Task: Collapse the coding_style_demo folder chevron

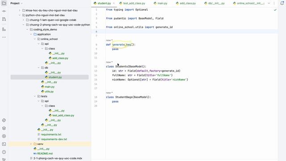Action: click(x=27, y=30)
